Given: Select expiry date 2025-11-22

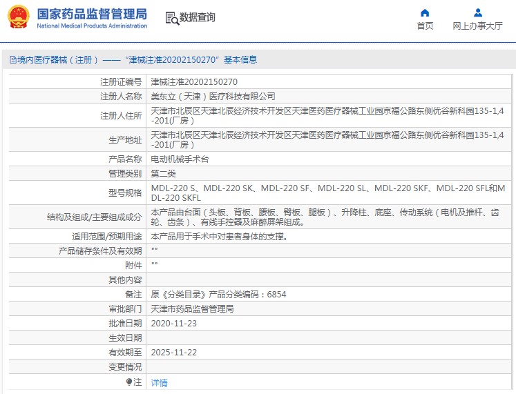Looking at the screenshot, I should point(174,353).
